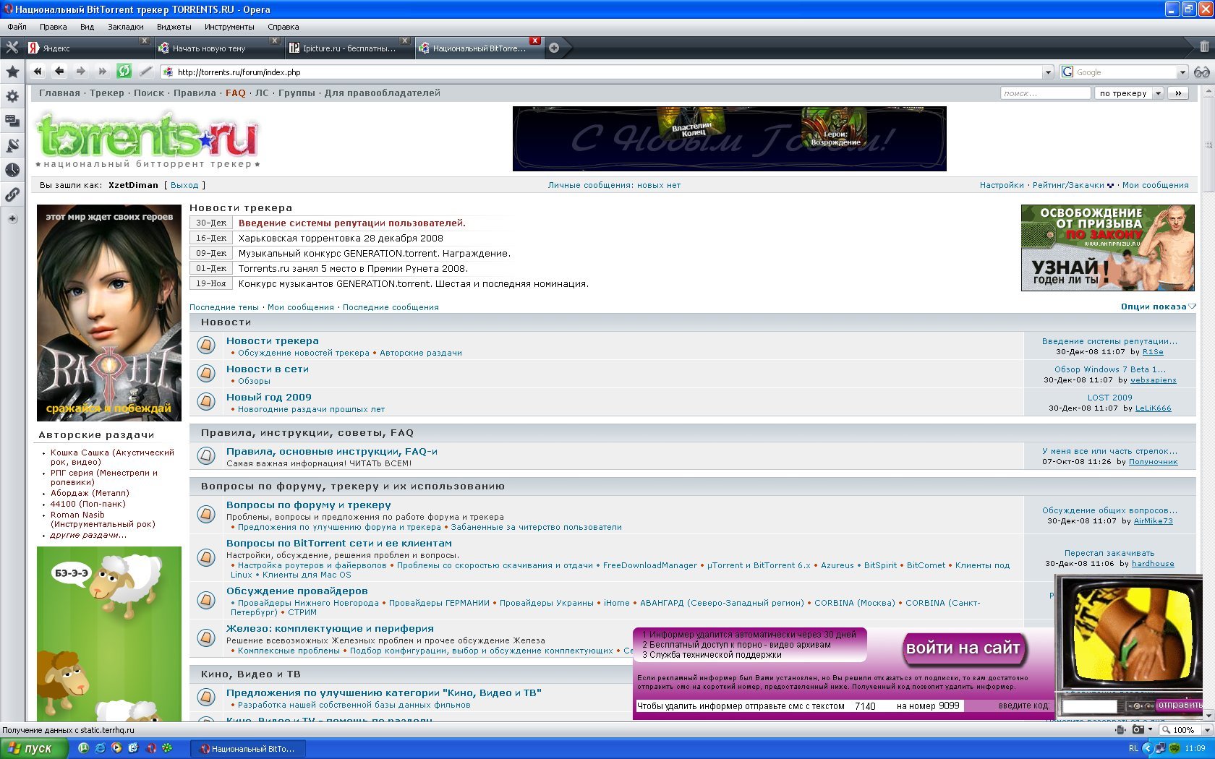Viewport: 1215px width, 759px height.
Task: Click the site search go button
Action: pyautogui.click(x=1178, y=93)
